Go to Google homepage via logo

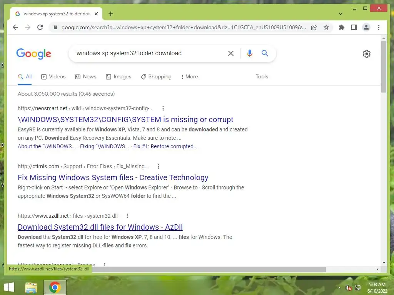34,54
